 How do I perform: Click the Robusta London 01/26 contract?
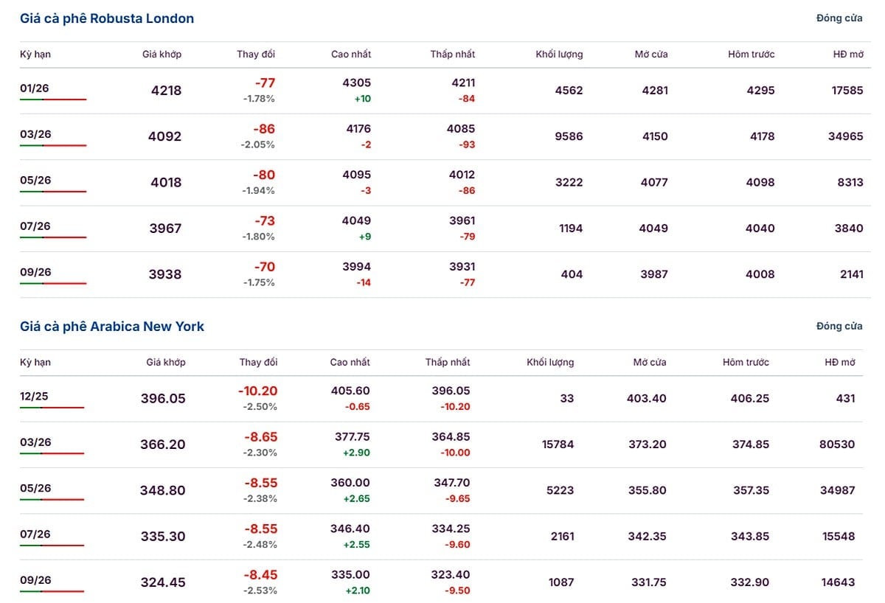tap(35, 88)
